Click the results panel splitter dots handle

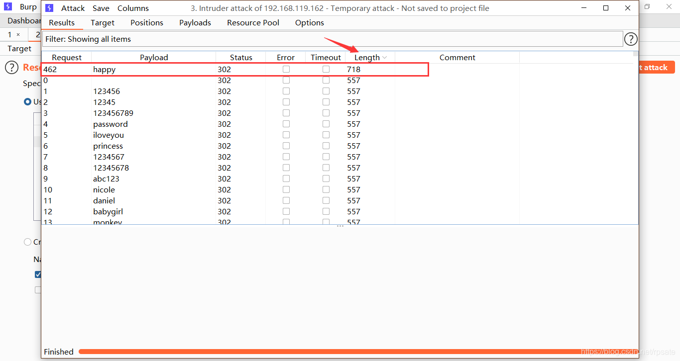coord(340,226)
